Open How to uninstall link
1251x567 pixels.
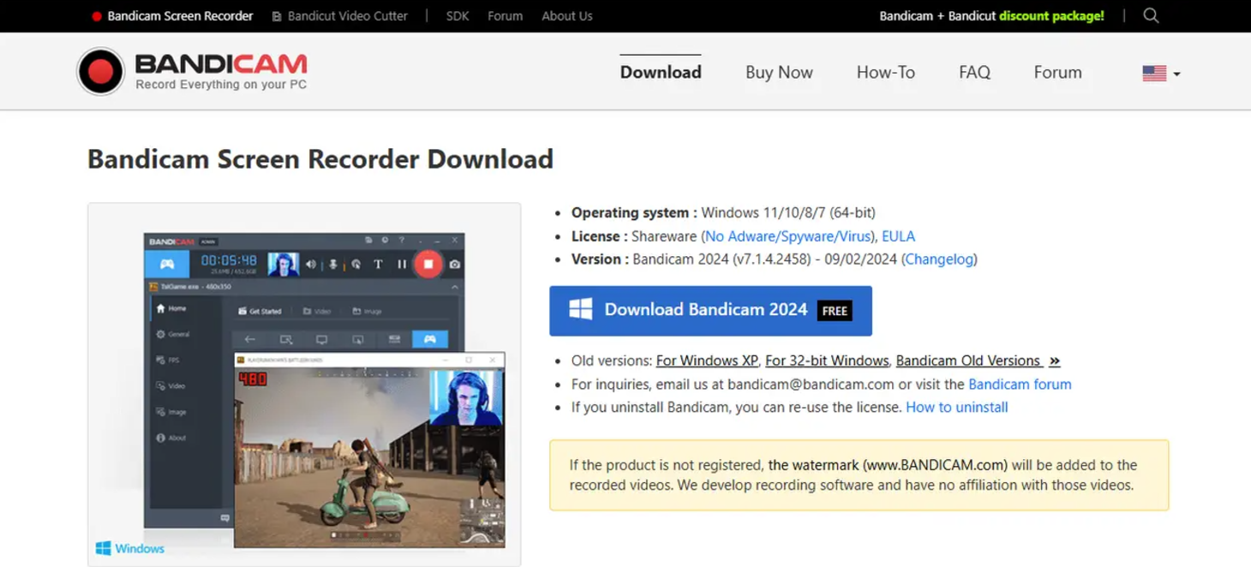point(956,408)
